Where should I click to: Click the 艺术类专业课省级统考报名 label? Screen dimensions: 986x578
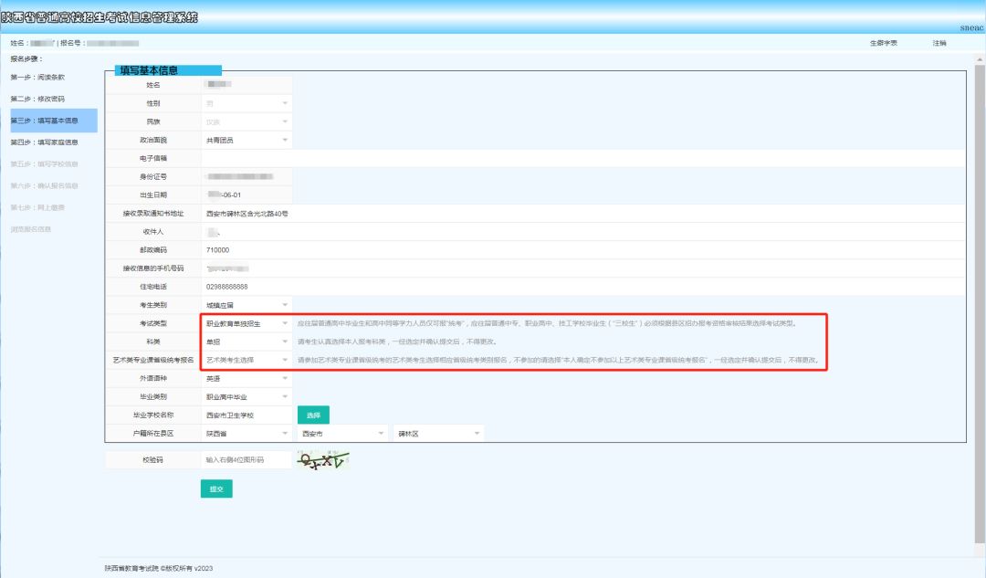click(x=153, y=360)
